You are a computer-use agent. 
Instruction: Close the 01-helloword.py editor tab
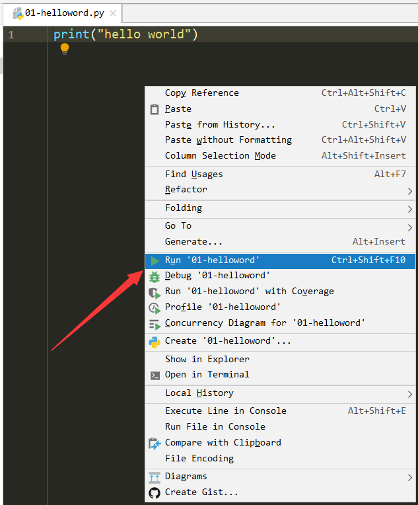[x=113, y=13]
